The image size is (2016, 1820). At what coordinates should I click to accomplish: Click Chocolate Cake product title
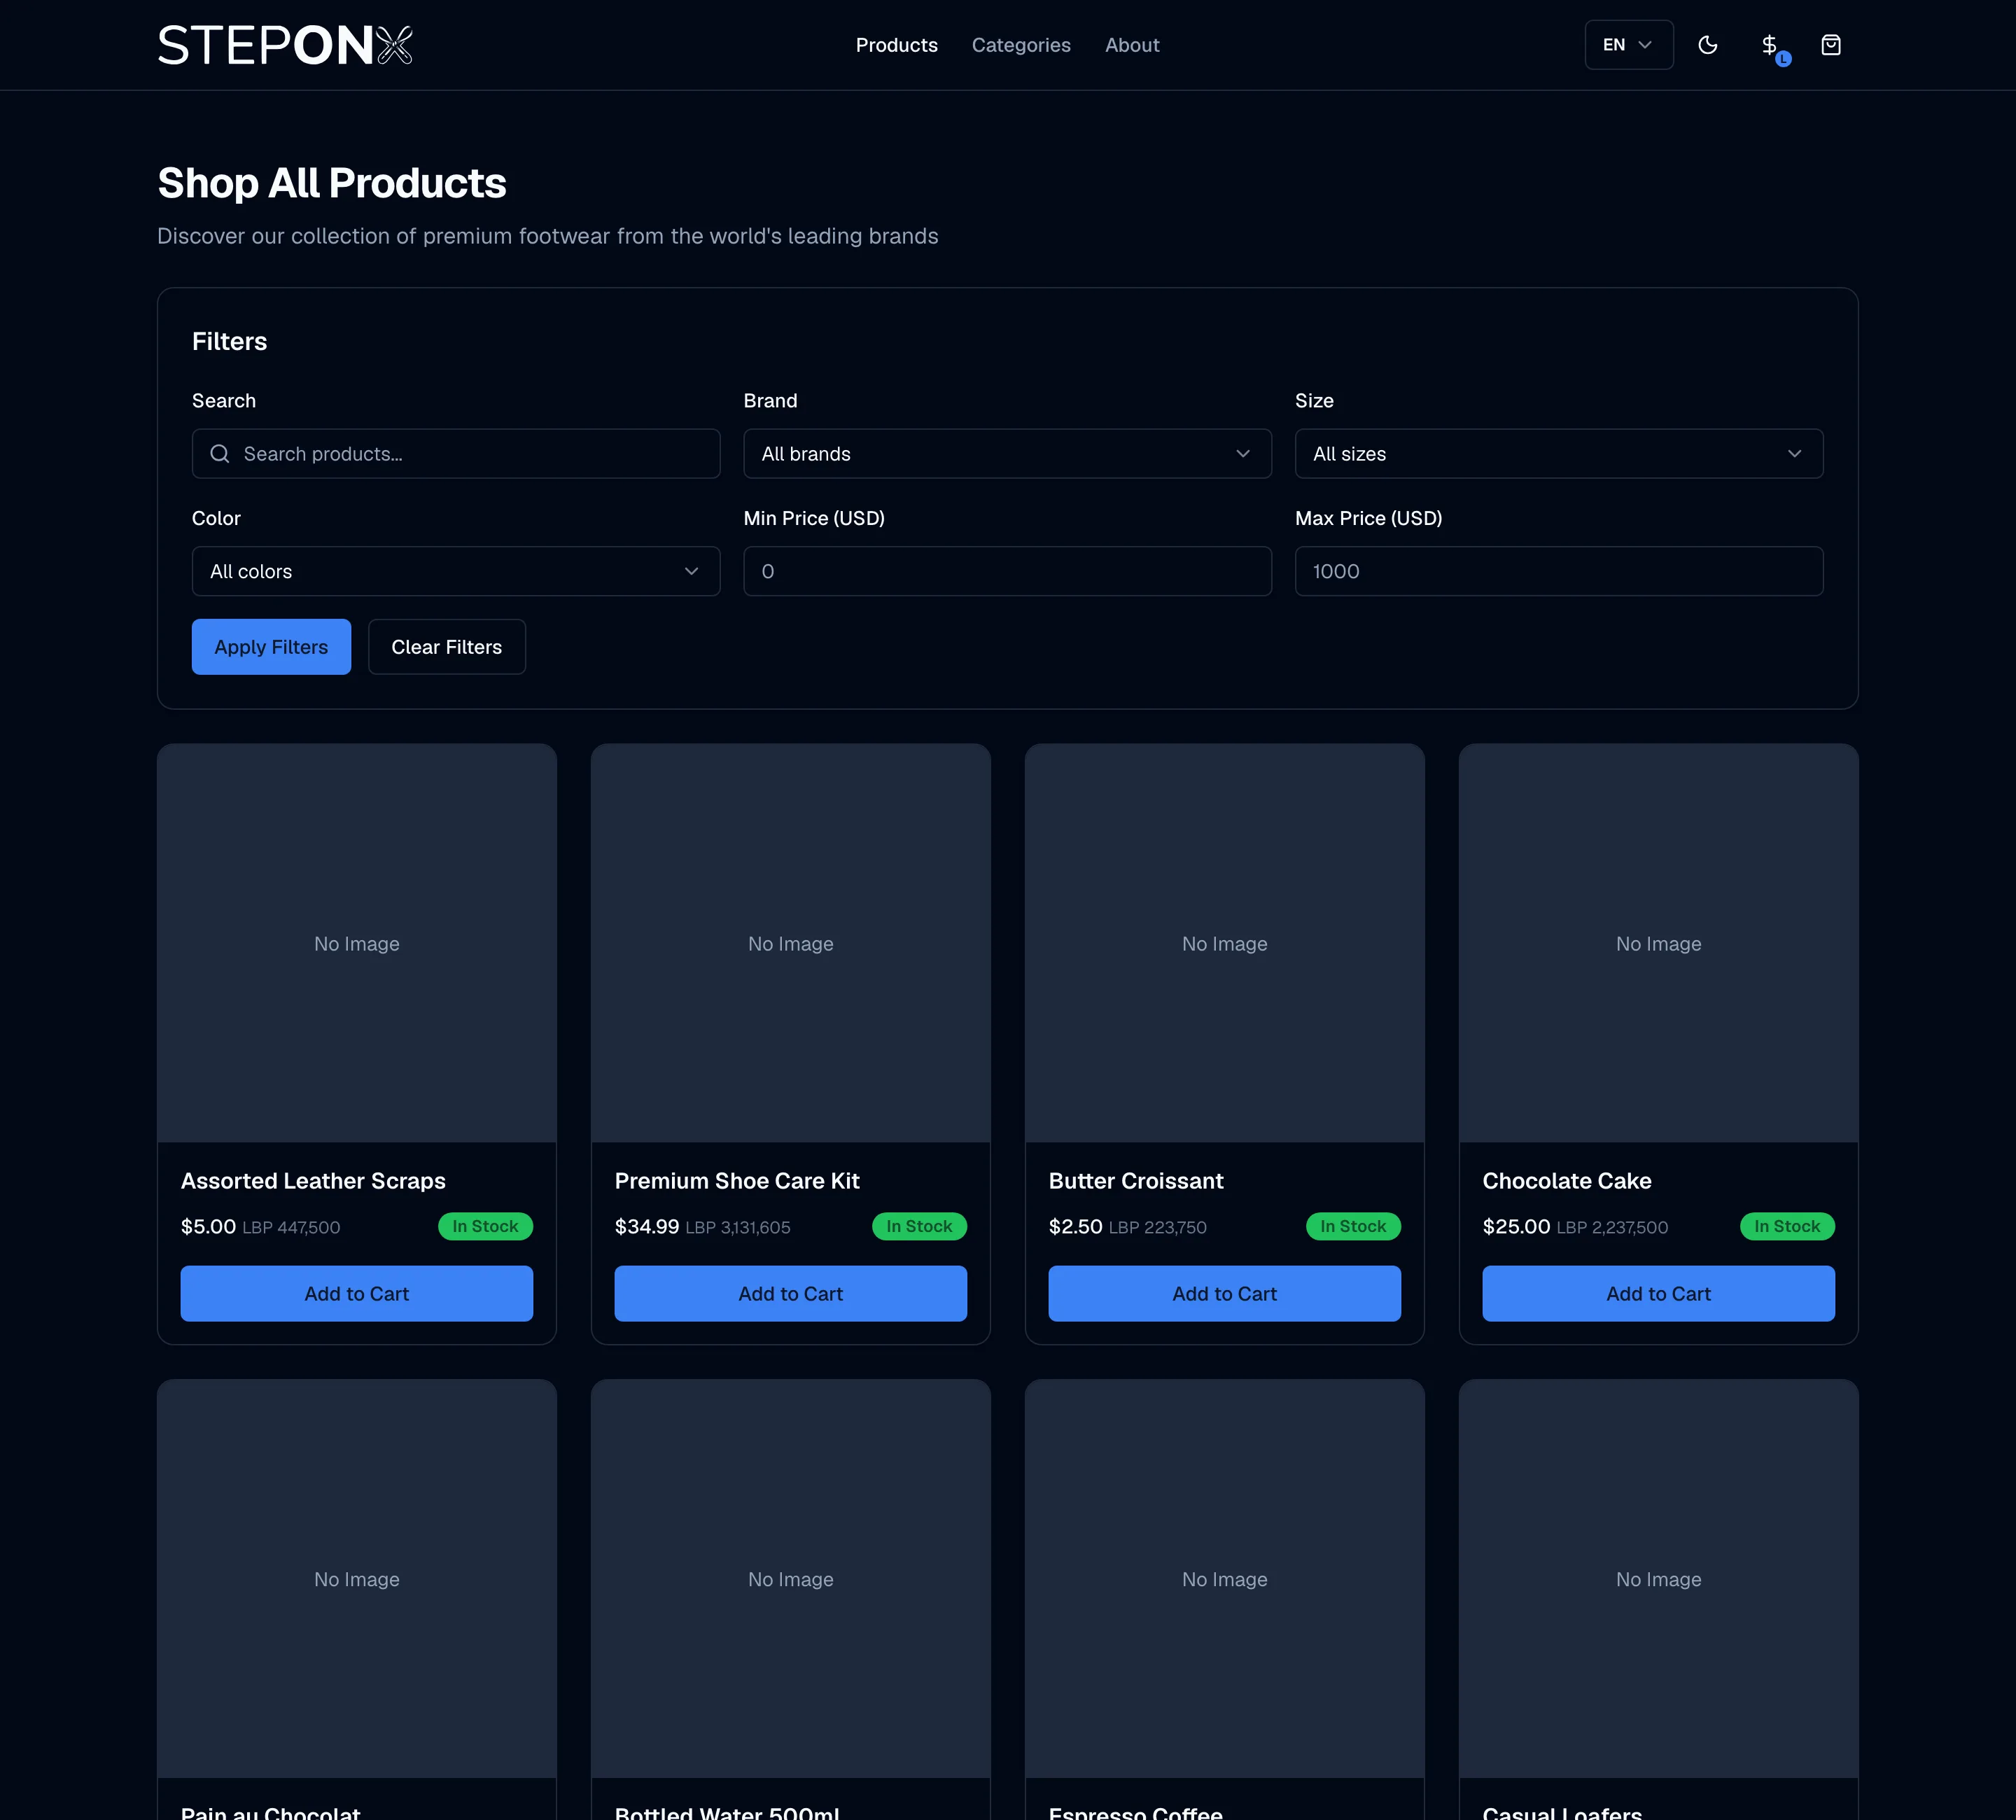coord(1567,1181)
